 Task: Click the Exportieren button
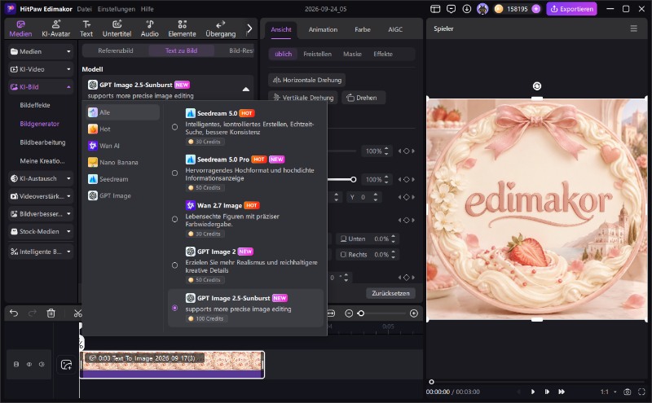tap(572, 9)
